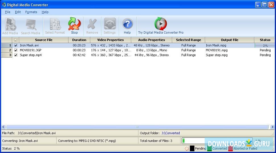
Task: Click the 00:20:23 duration cell
Action: click(x=79, y=45)
